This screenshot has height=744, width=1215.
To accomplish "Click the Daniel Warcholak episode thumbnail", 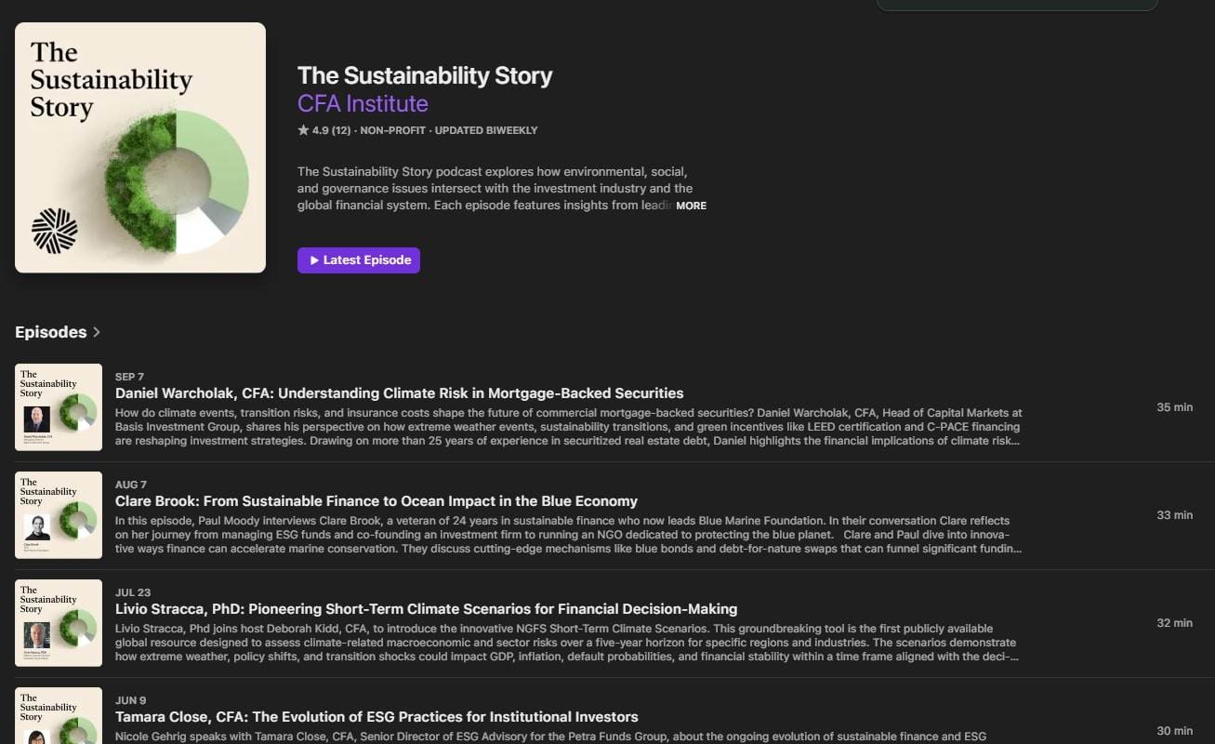I will coord(59,406).
